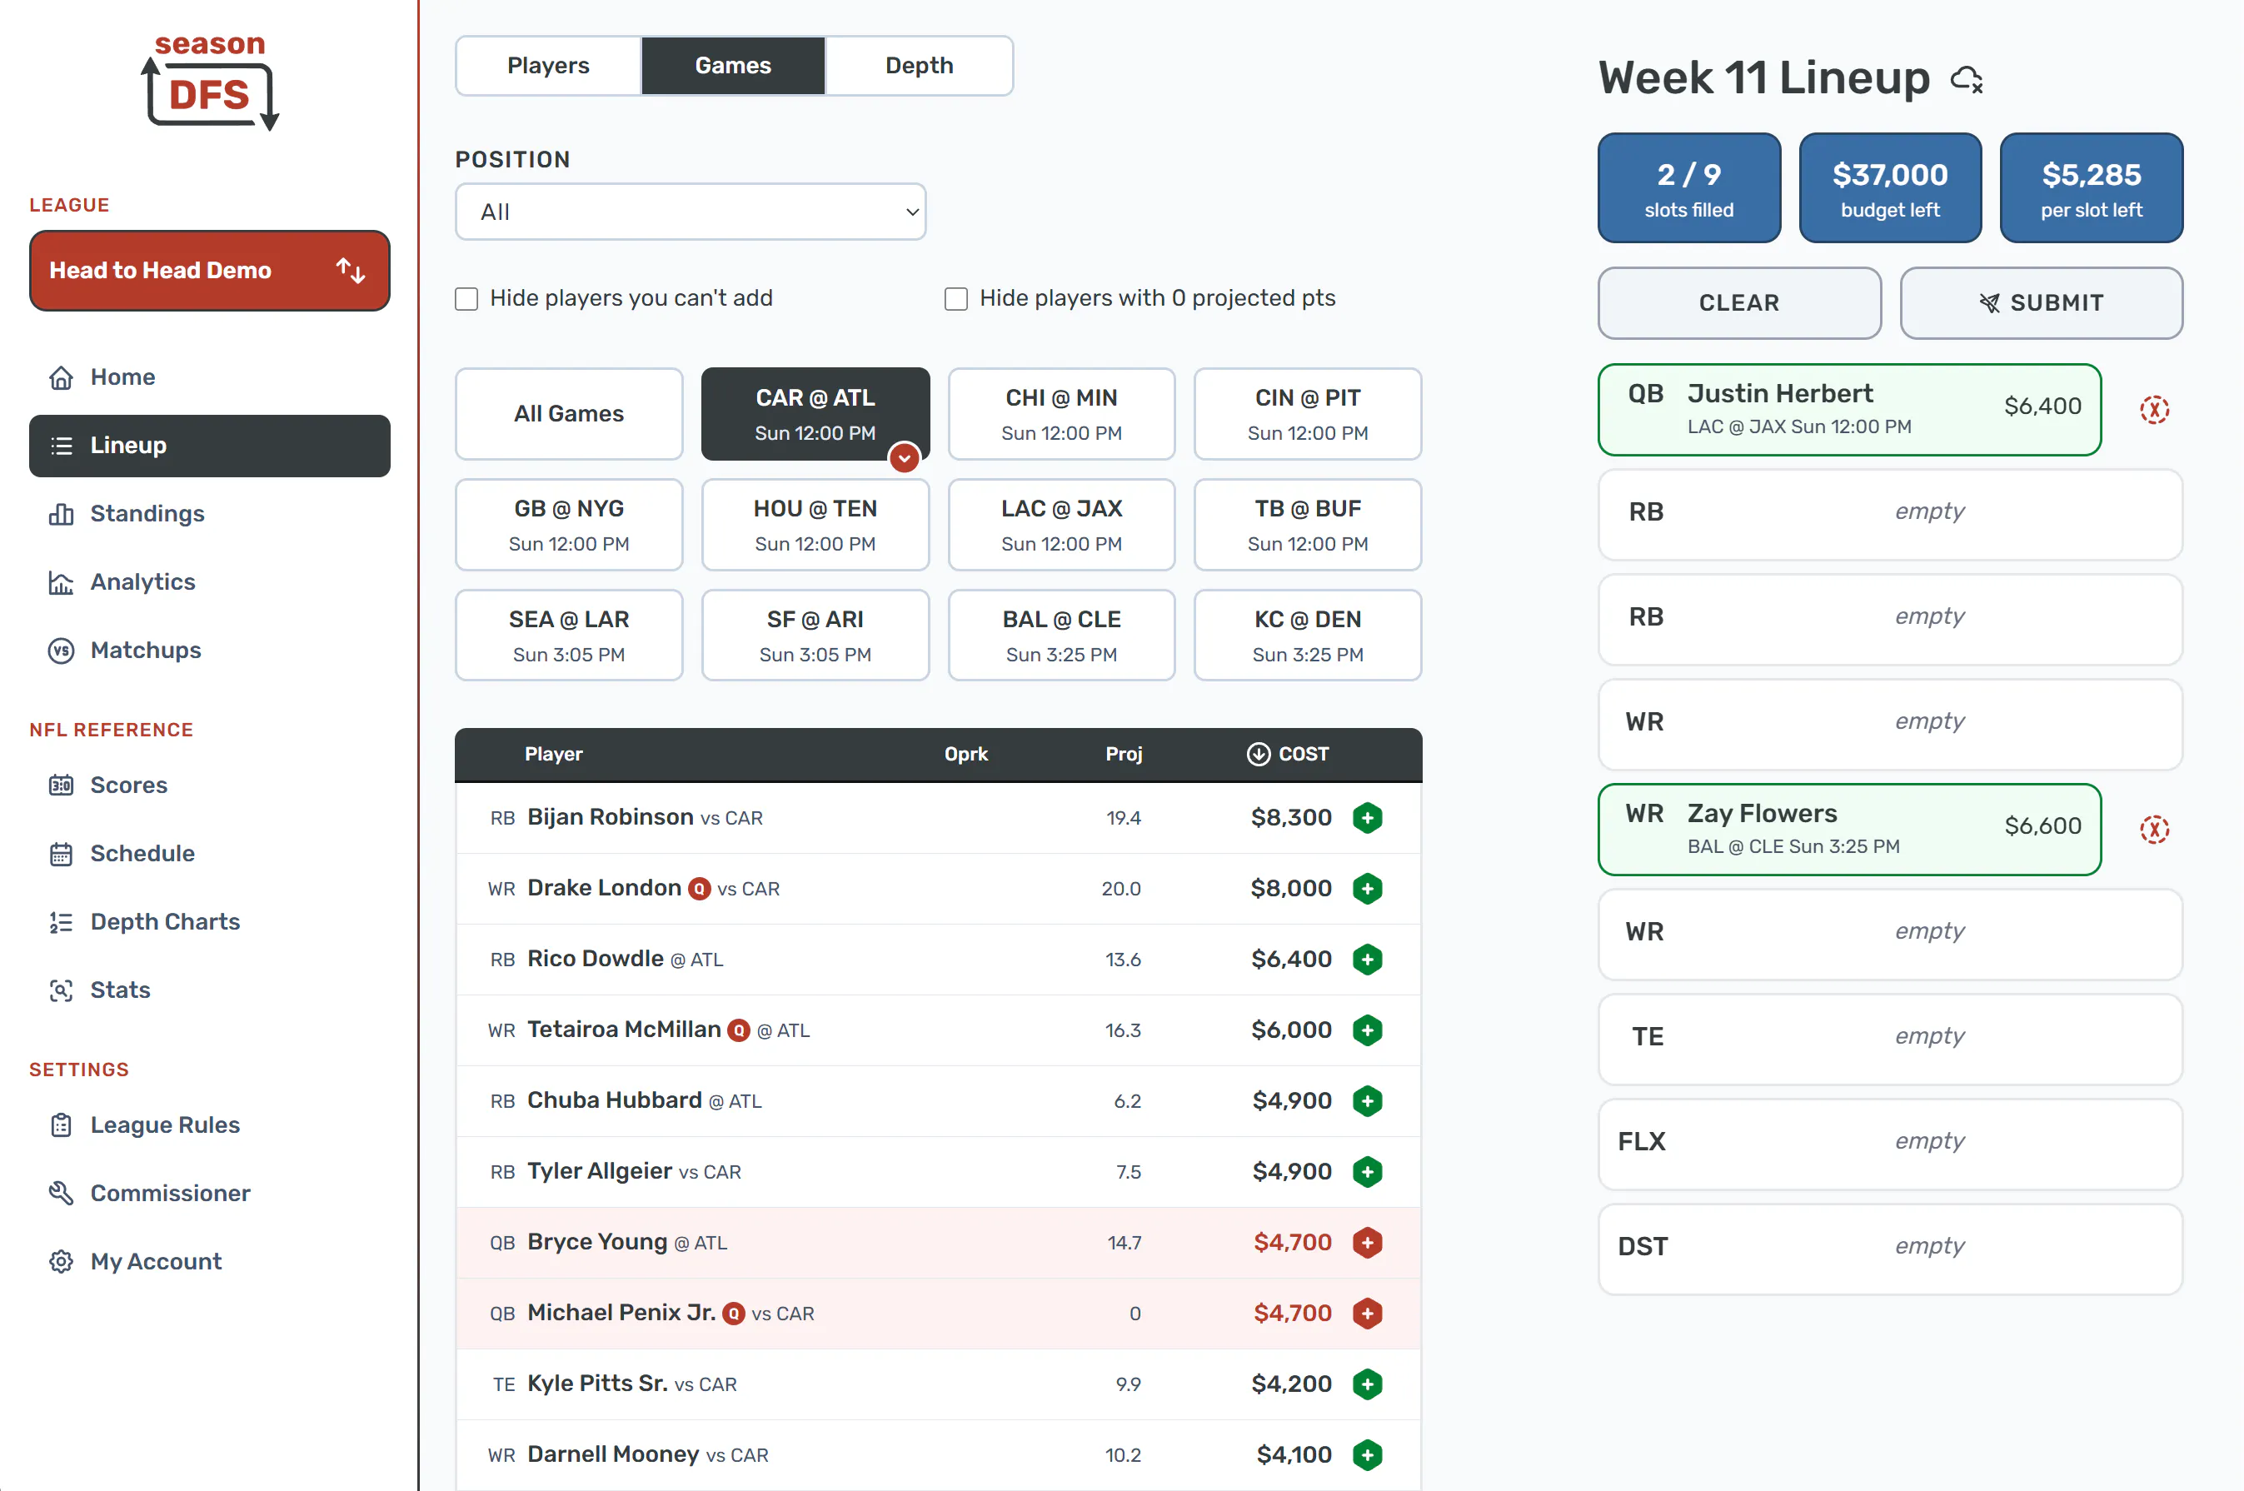
Task: Click Bijan Robinson player name
Action: [x=611, y=818]
